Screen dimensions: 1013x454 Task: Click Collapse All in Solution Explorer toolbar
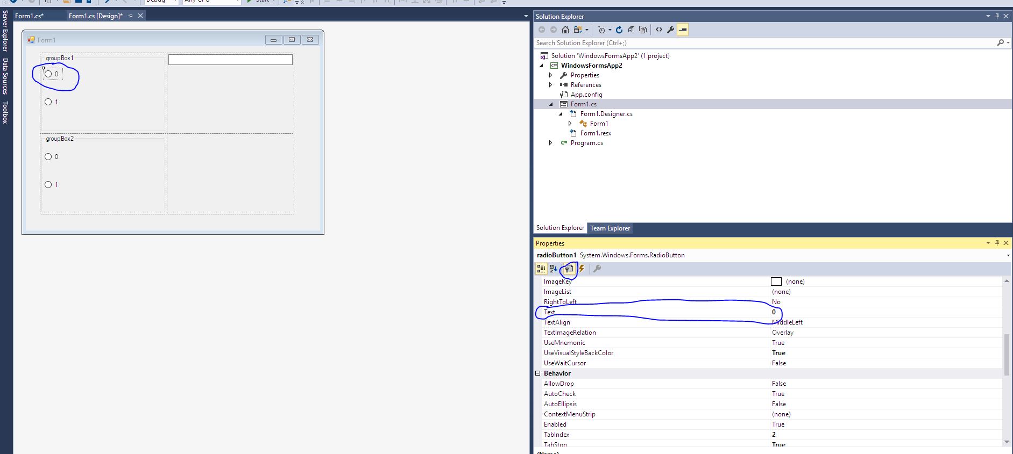tap(631, 30)
